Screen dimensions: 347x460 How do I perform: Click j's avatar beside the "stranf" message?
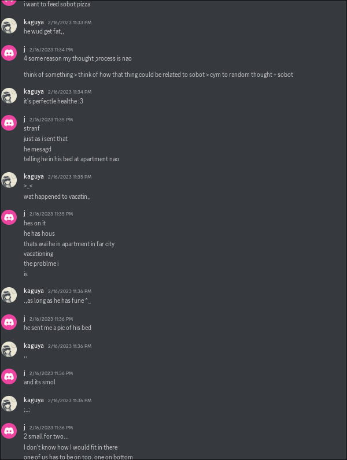point(9,123)
